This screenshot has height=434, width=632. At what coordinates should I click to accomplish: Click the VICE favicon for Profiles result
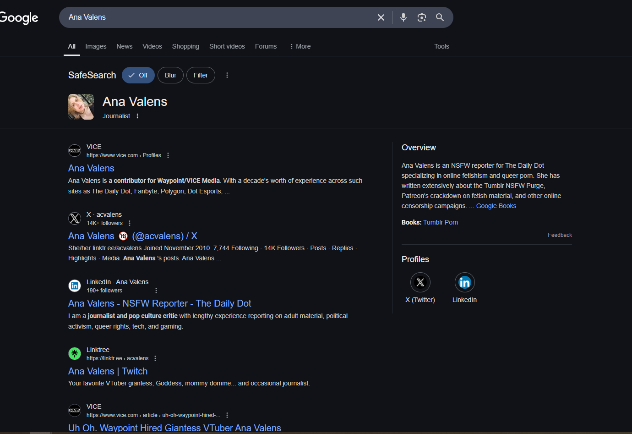[x=75, y=151]
